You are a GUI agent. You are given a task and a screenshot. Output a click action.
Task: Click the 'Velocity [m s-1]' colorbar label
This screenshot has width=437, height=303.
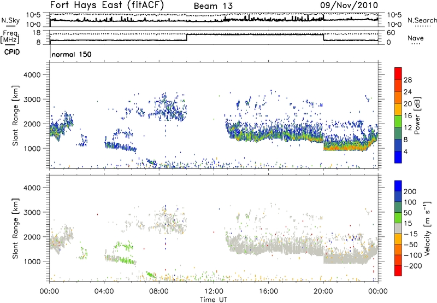click(427, 228)
